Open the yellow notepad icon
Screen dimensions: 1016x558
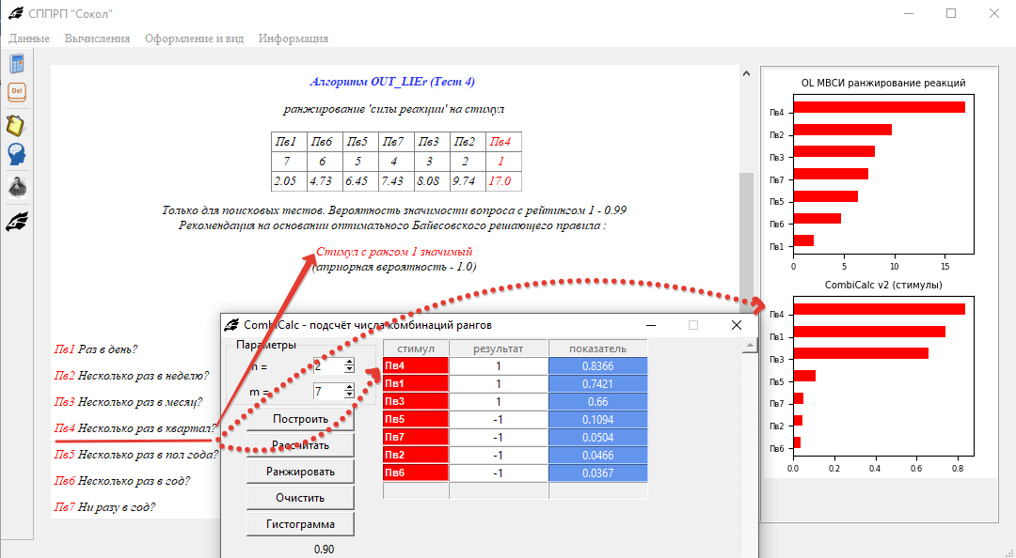(x=16, y=125)
